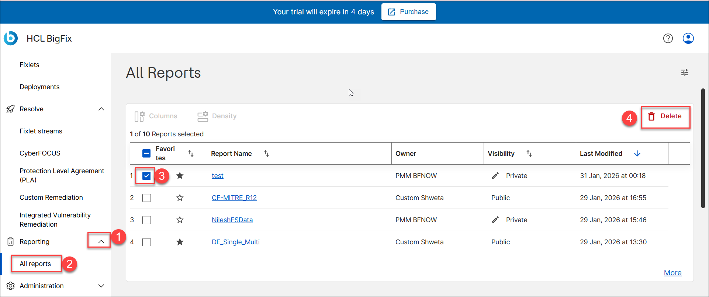Sort by Report Name column arrows

point(266,154)
